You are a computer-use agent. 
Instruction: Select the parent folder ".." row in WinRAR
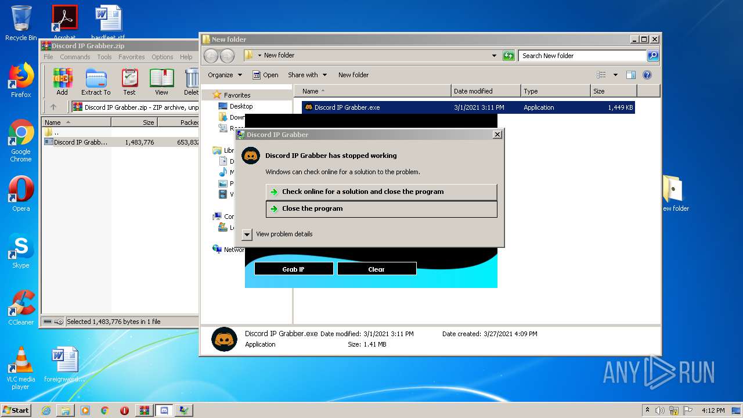coord(121,132)
